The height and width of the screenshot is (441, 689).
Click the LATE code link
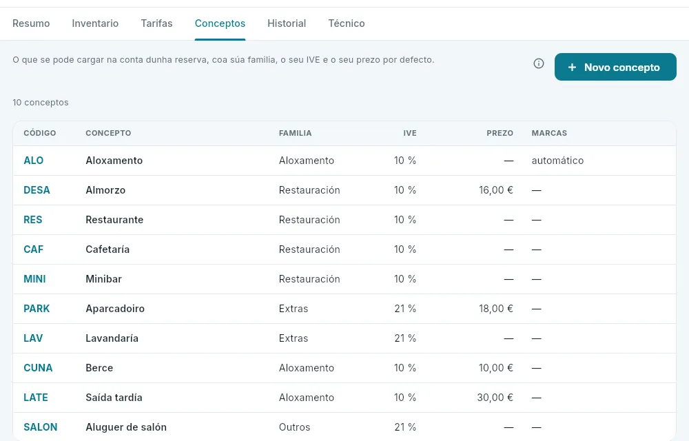pyautogui.click(x=36, y=398)
